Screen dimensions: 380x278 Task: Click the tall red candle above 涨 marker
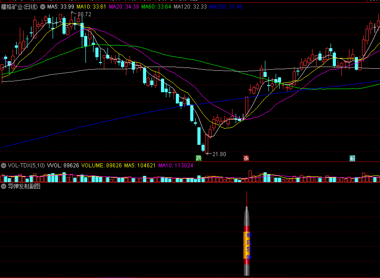(247, 106)
